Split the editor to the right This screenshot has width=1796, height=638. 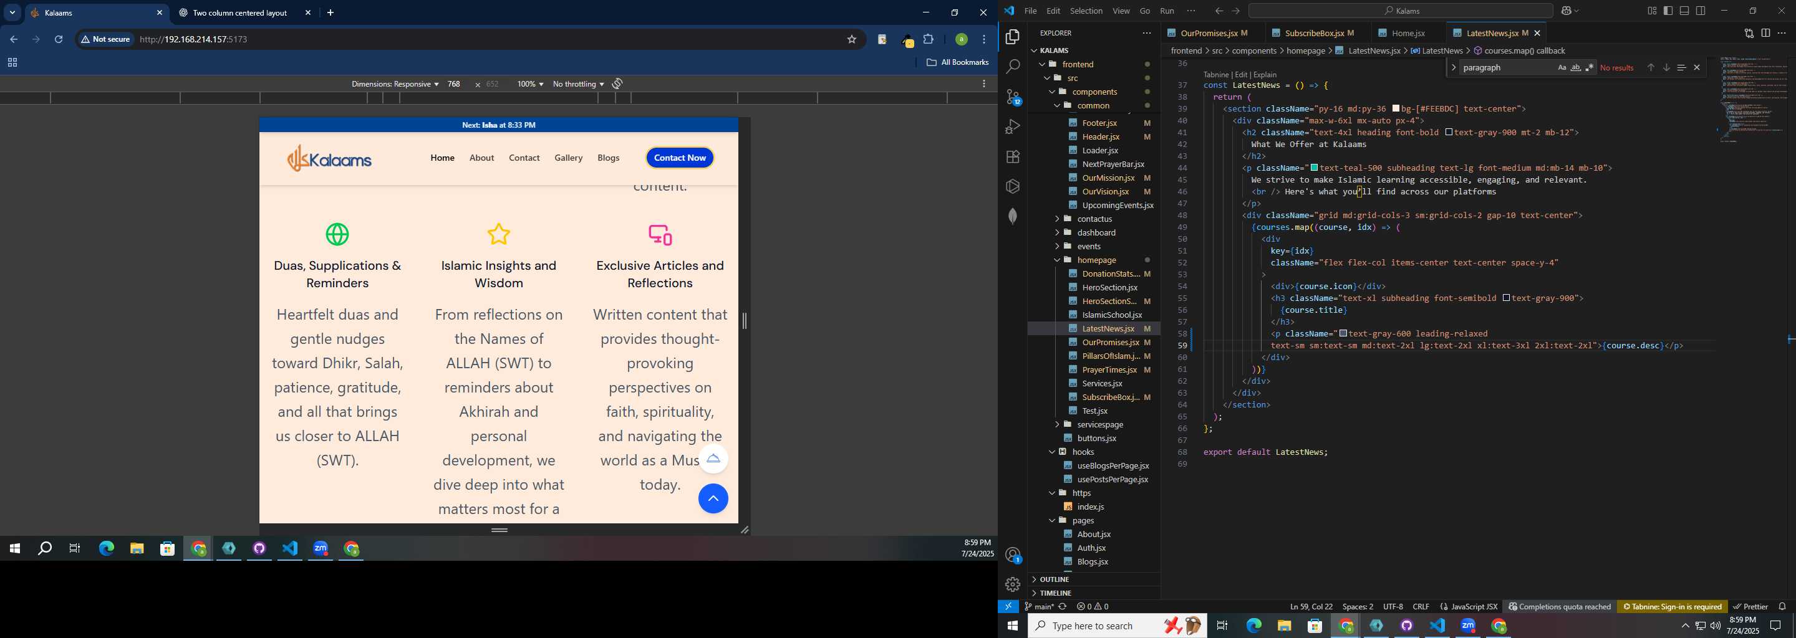tap(1765, 33)
